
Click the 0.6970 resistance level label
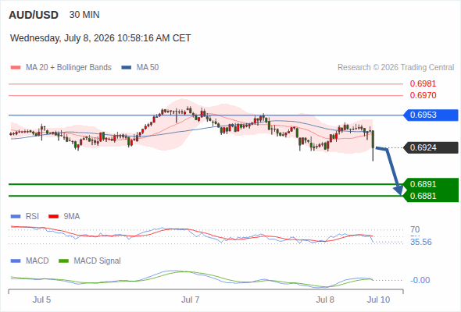pyautogui.click(x=423, y=95)
